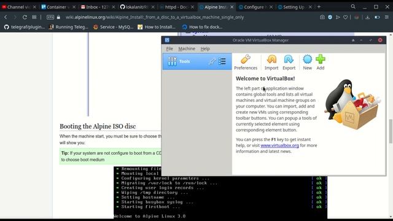Reload the current web page
The width and height of the screenshot is (393, 221).
click(25, 17)
